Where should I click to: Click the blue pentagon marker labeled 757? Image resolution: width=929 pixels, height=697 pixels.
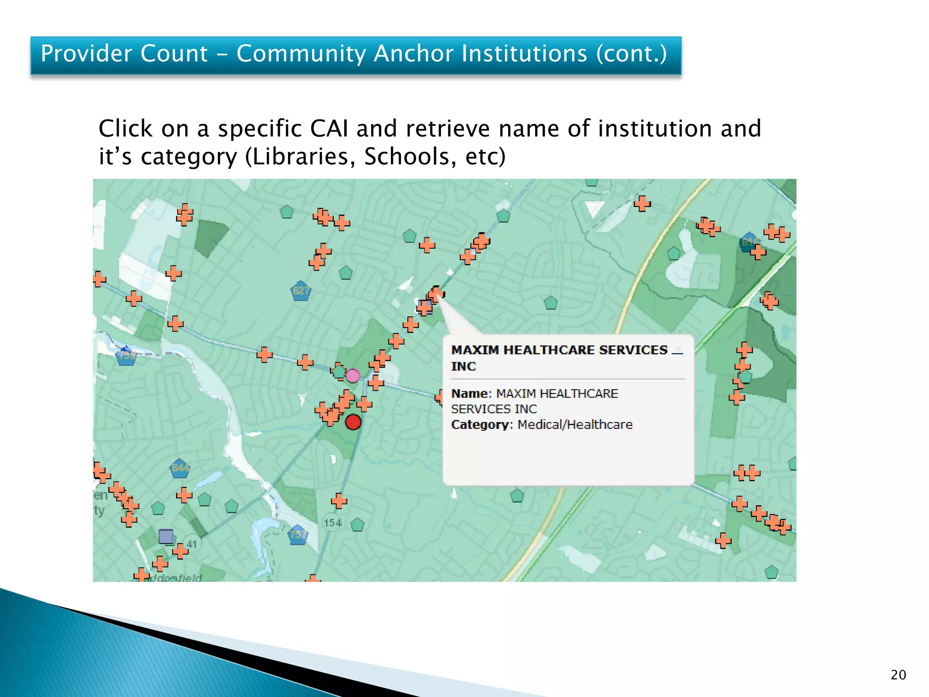pos(298,535)
